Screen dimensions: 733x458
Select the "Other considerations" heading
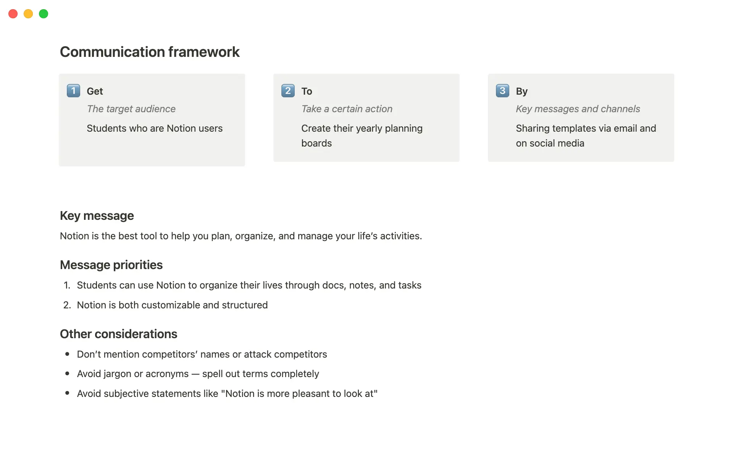coord(118,334)
